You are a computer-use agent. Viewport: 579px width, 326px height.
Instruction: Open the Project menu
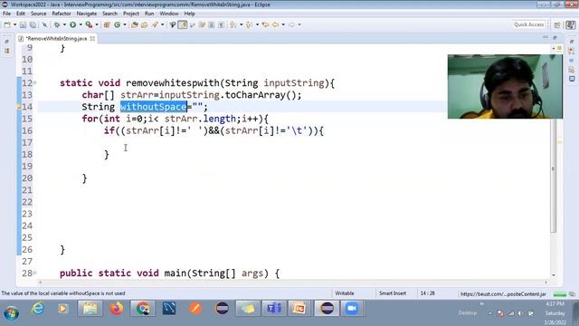131,14
